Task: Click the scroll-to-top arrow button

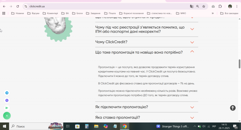Action: 233,108
